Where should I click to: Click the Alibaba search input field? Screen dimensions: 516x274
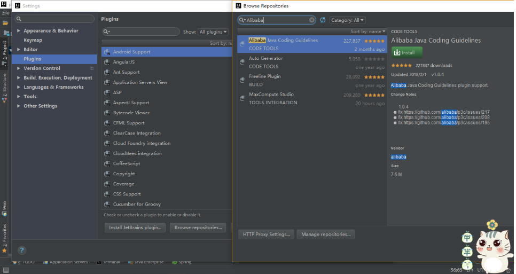click(x=277, y=20)
